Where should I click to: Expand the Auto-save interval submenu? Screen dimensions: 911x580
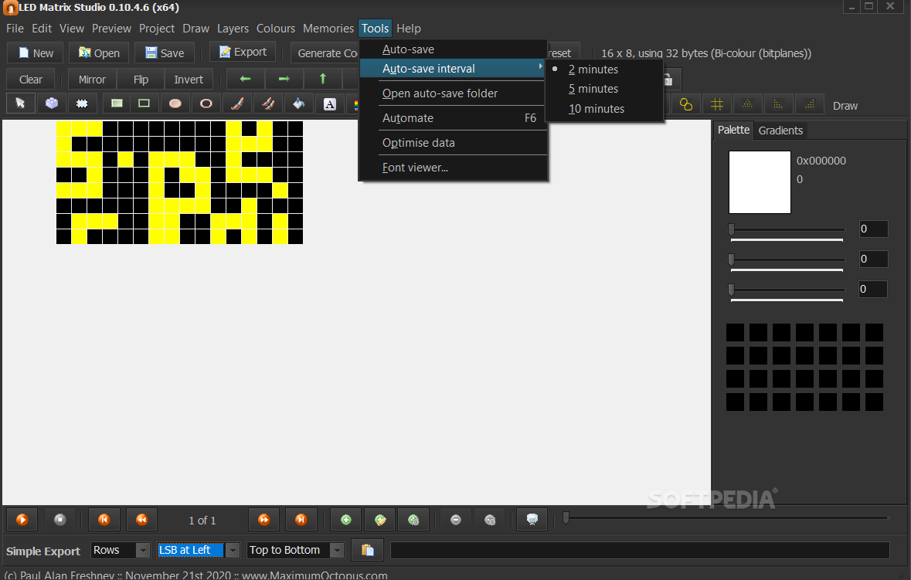[453, 69]
